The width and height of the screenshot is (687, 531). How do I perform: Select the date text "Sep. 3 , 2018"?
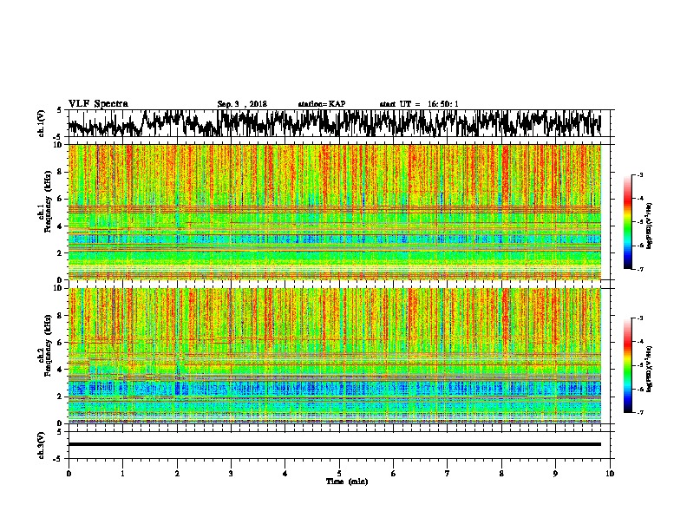[242, 104]
